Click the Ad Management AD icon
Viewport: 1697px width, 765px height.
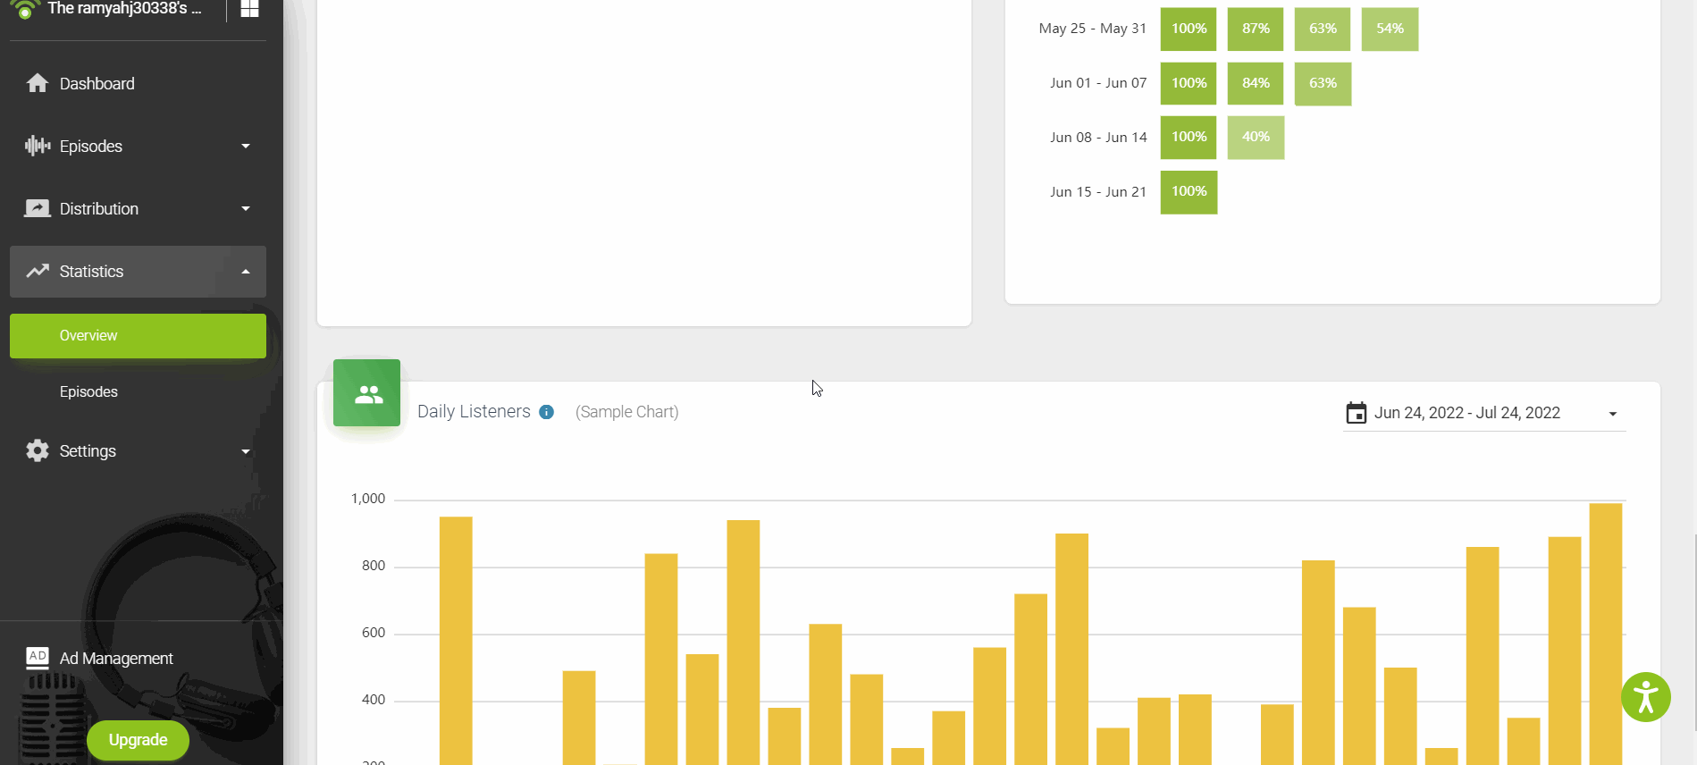coord(38,658)
